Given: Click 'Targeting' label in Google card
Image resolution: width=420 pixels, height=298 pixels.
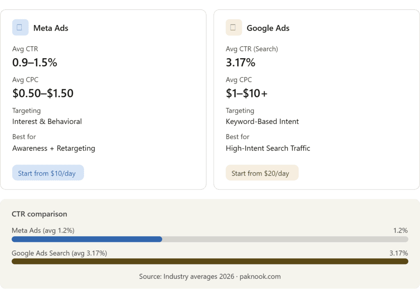Looking at the screenshot, I should (240, 111).
